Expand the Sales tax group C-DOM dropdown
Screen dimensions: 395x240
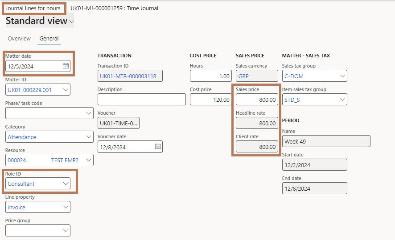[x=342, y=76]
